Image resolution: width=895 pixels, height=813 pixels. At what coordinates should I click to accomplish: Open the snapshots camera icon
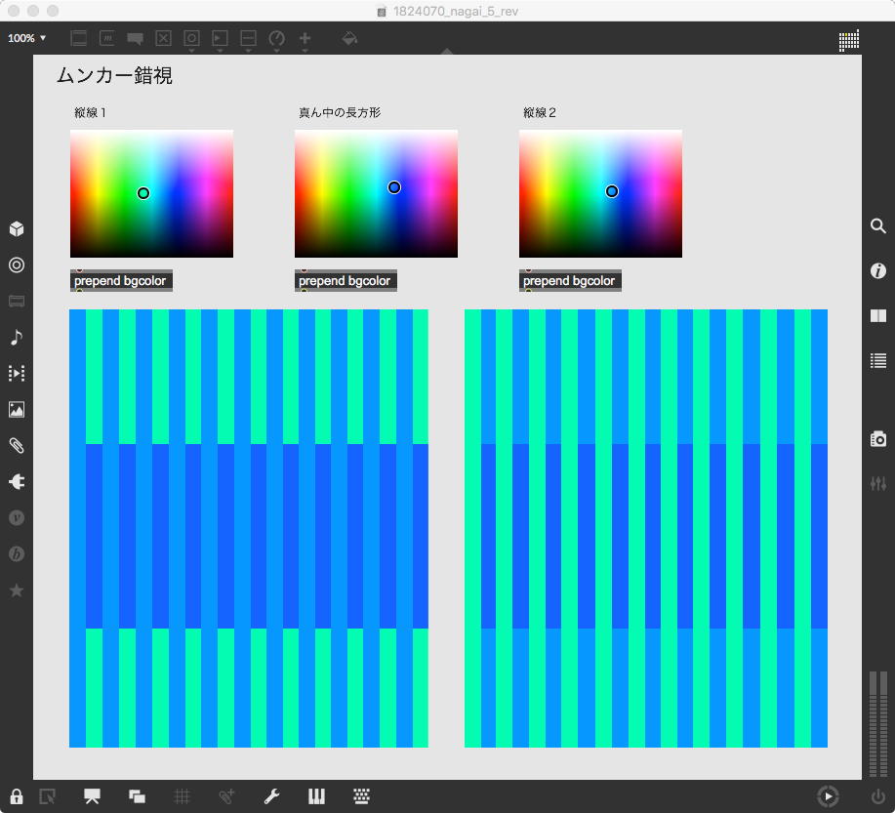click(x=877, y=439)
